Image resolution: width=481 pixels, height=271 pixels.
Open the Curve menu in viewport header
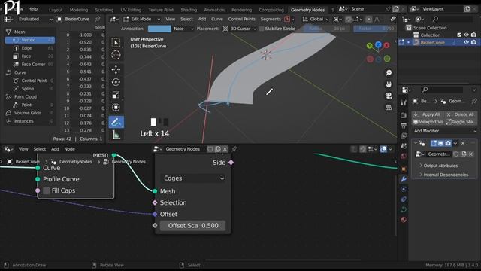(x=217, y=19)
